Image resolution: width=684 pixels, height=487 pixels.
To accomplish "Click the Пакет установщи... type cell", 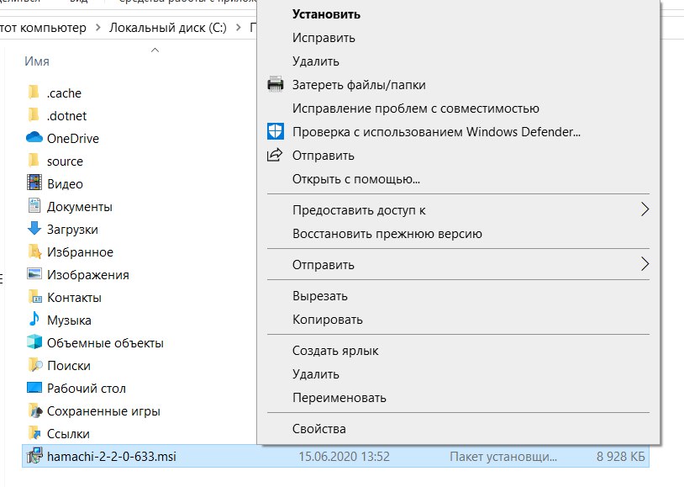I will point(503,457).
